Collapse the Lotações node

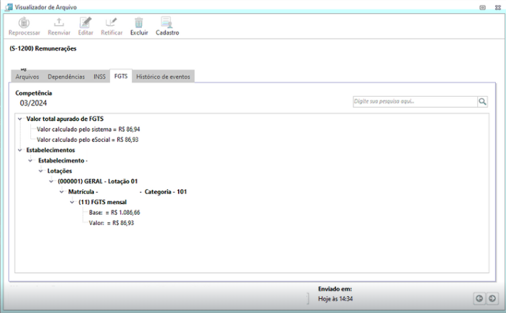pos(41,171)
